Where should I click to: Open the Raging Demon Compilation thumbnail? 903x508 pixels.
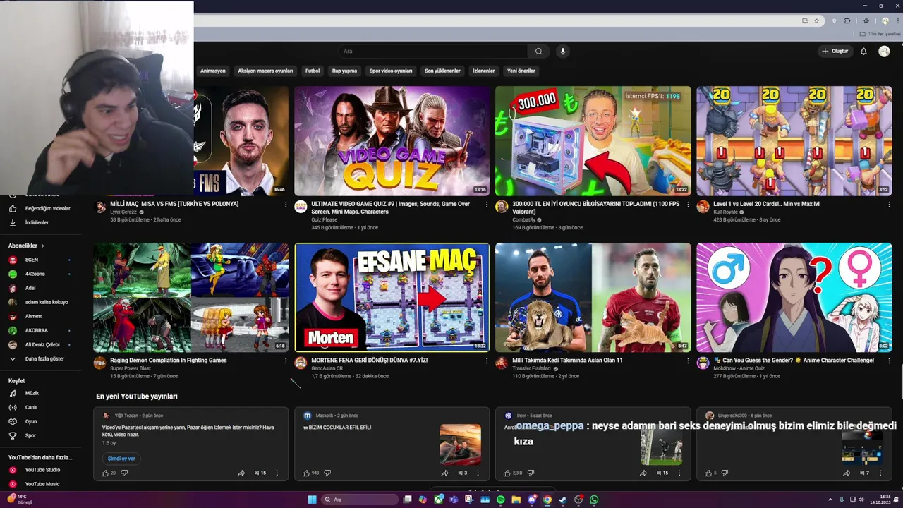tap(191, 297)
